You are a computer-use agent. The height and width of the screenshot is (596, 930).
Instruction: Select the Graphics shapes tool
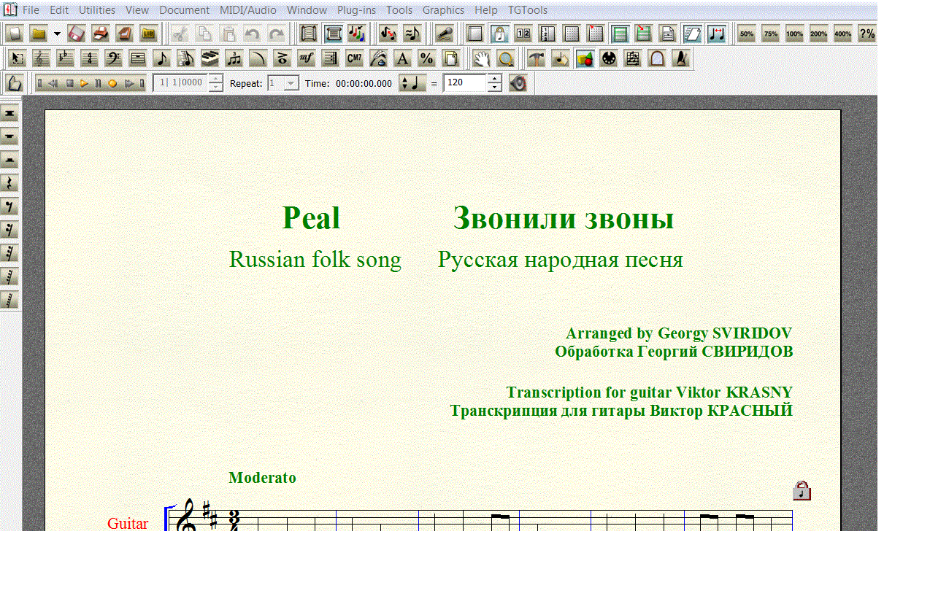[x=585, y=58]
